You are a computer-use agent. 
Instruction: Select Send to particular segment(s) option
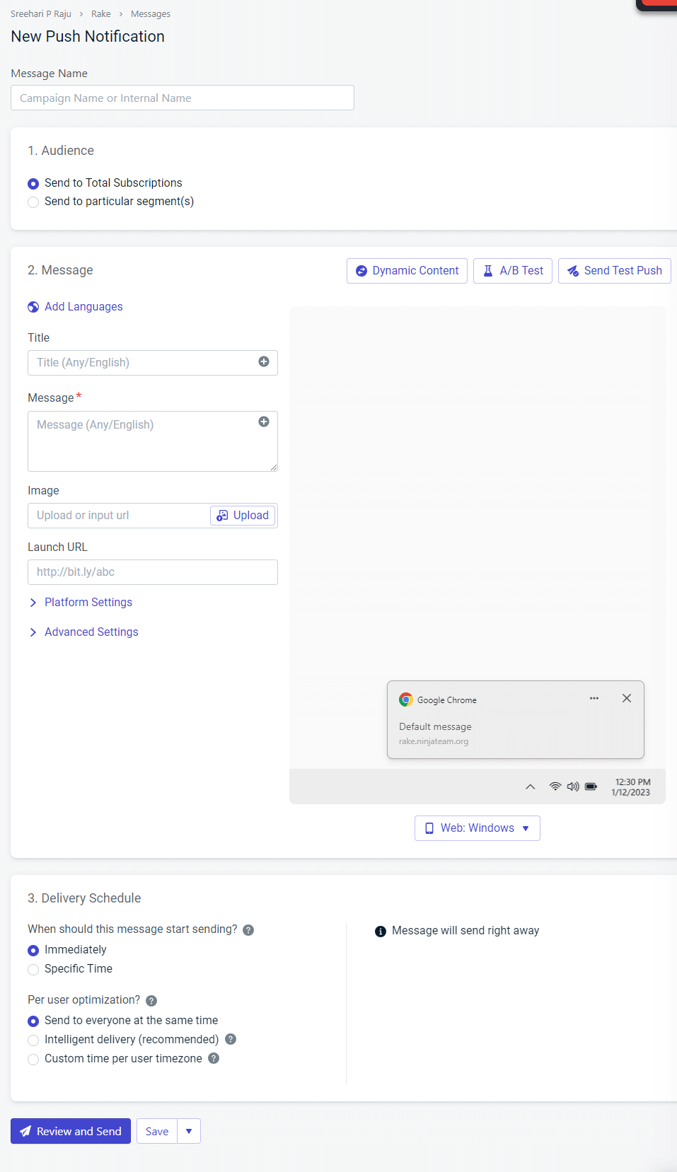[33, 202]
